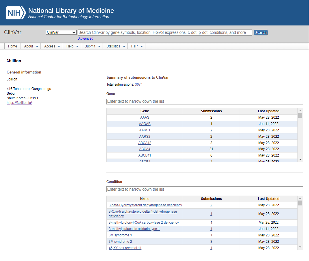The image size is (309, 261).
Task: Click the Search button
Action: 261,33
